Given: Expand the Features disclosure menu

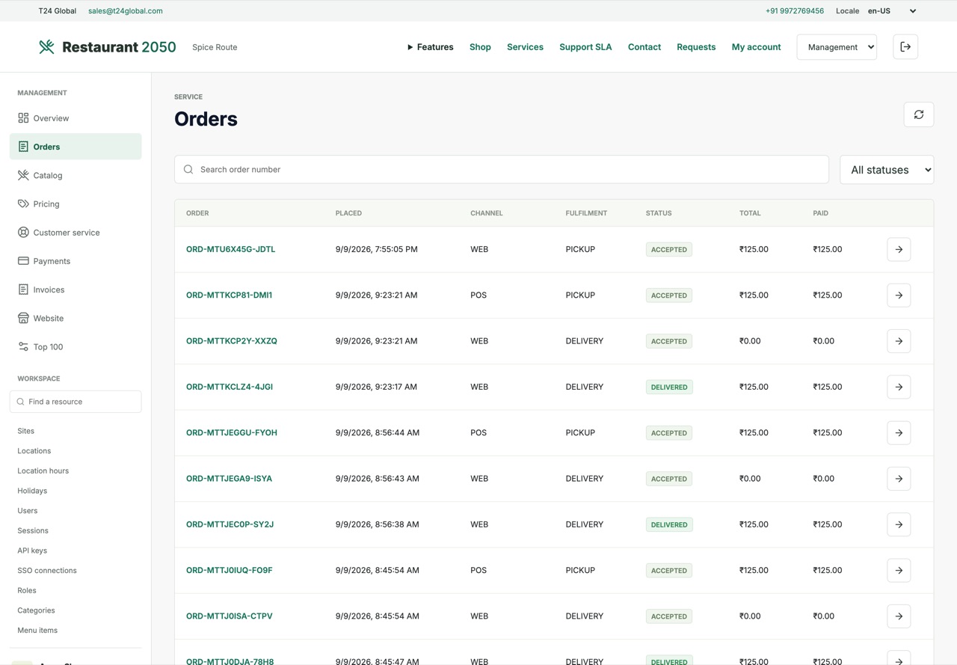Looking at the screenshot, I should pyautogui.click(x=430, y=47).
